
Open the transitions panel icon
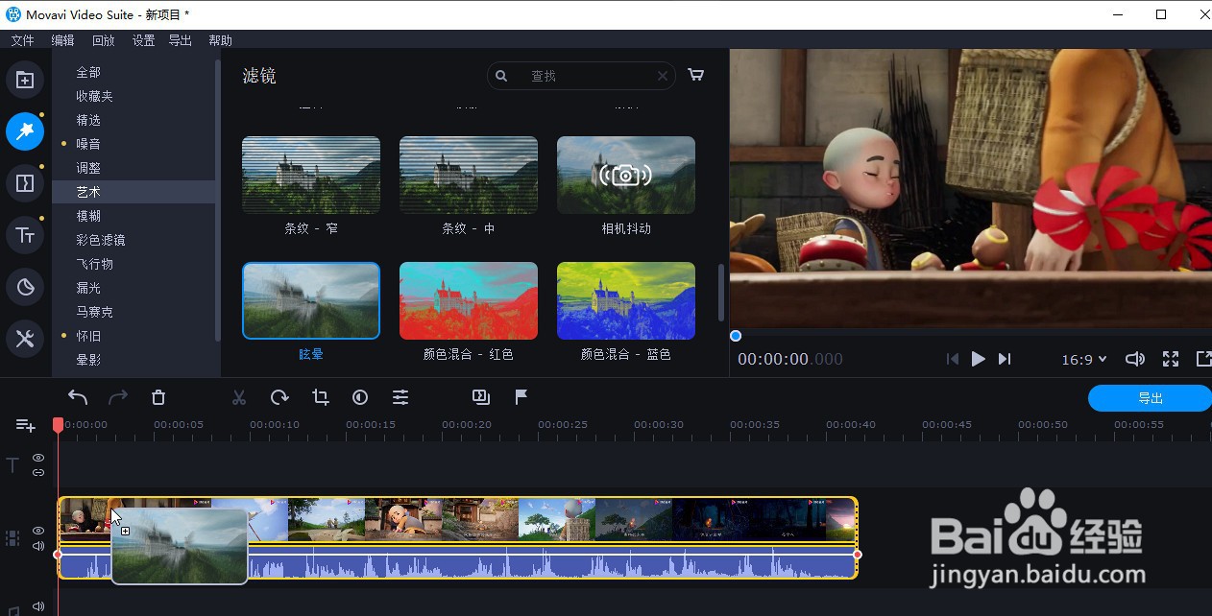click(25, 183)
